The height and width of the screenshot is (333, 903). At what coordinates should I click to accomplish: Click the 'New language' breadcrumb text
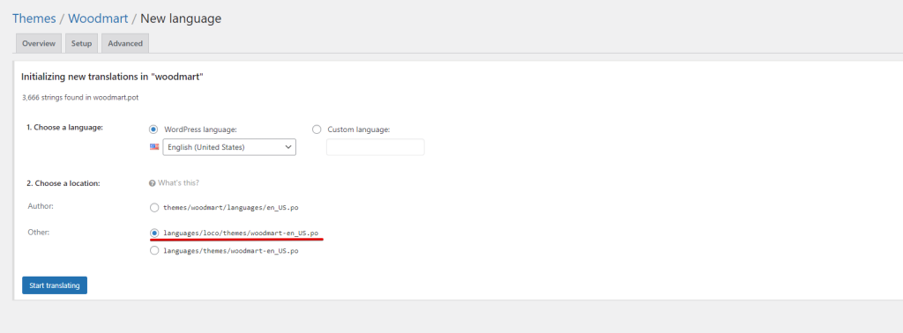181,18
